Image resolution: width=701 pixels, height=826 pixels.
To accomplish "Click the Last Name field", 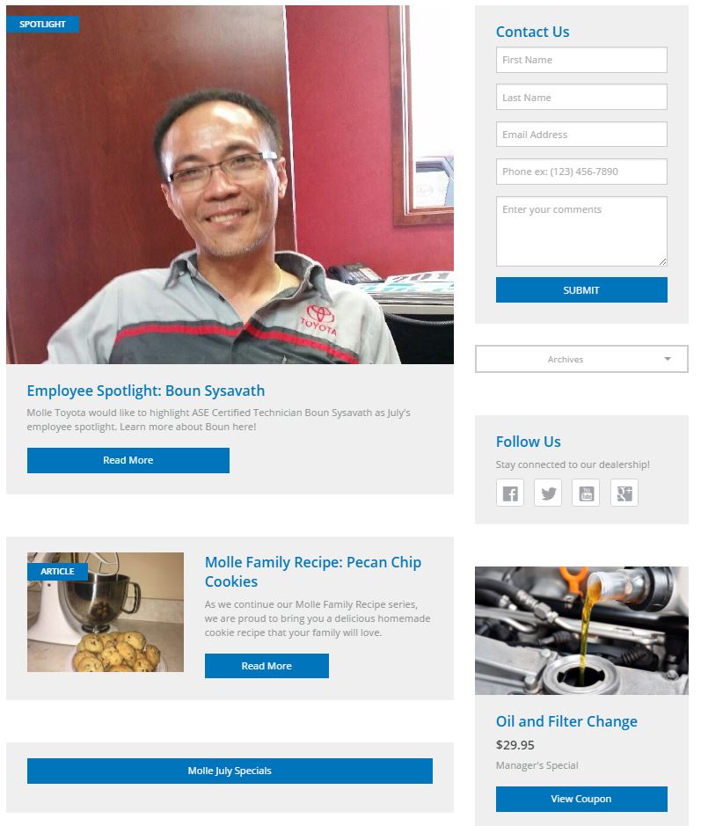I will point(581,98).
